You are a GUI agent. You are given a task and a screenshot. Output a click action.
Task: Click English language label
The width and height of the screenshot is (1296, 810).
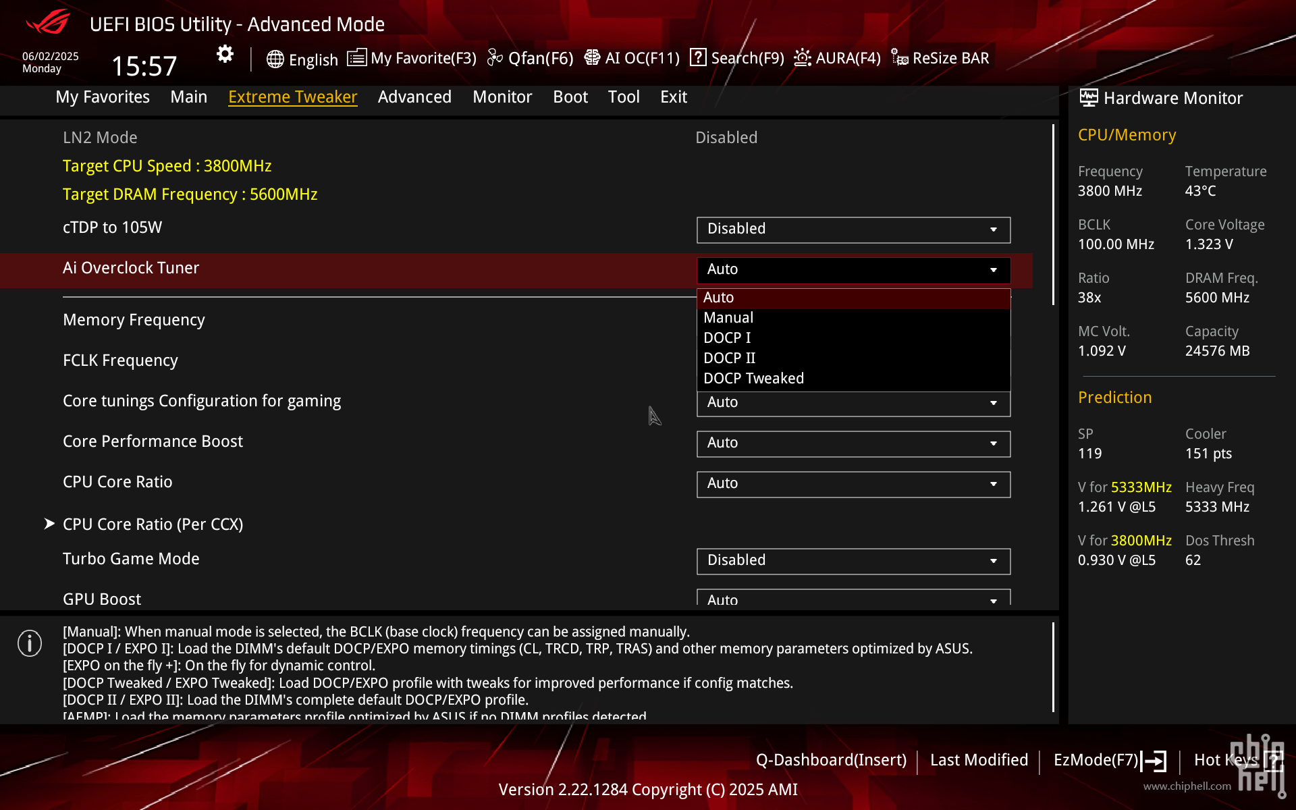[x=313, y=60]
